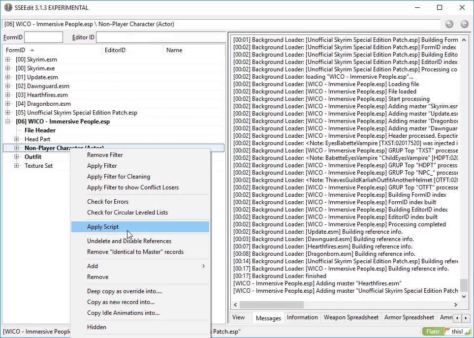
Task: Click the FormID search input field
Action: click(x=43, y=37)
